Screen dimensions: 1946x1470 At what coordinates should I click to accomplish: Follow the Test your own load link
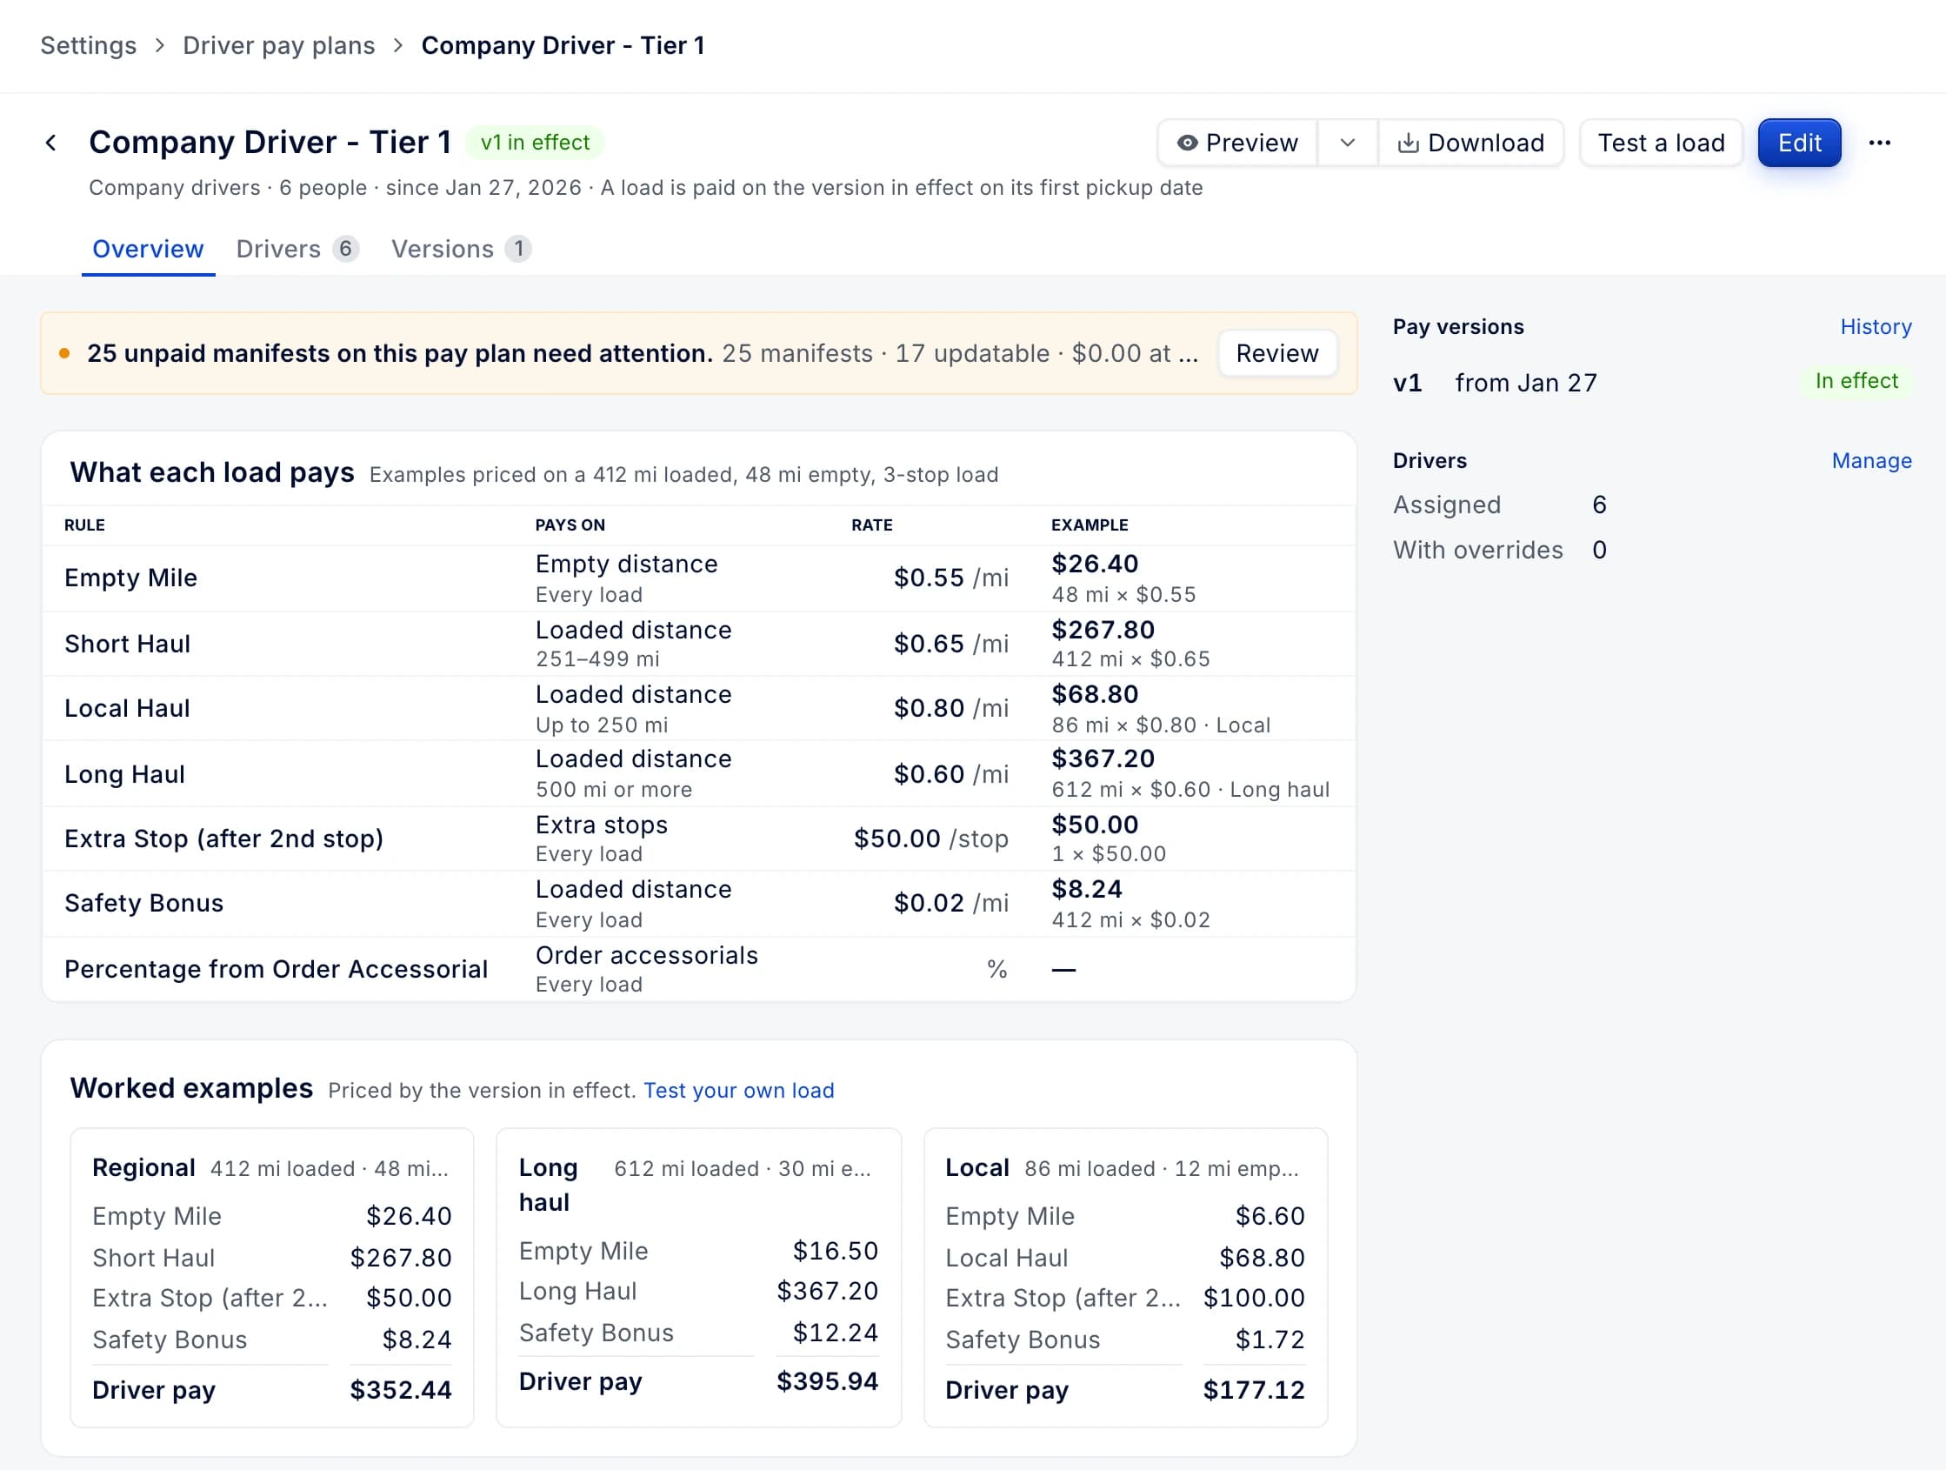pos(739,1090)
